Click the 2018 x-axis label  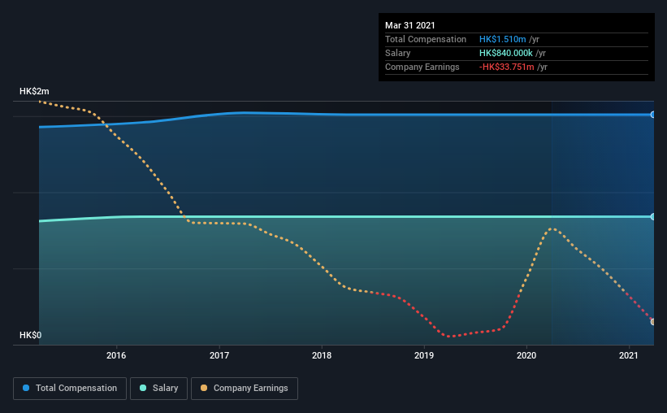pos(322,355)
